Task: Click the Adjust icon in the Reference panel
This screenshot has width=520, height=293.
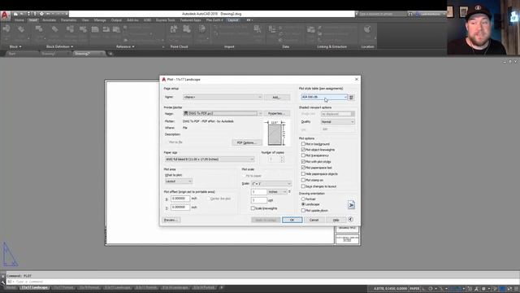Action: tap(116, 29)
